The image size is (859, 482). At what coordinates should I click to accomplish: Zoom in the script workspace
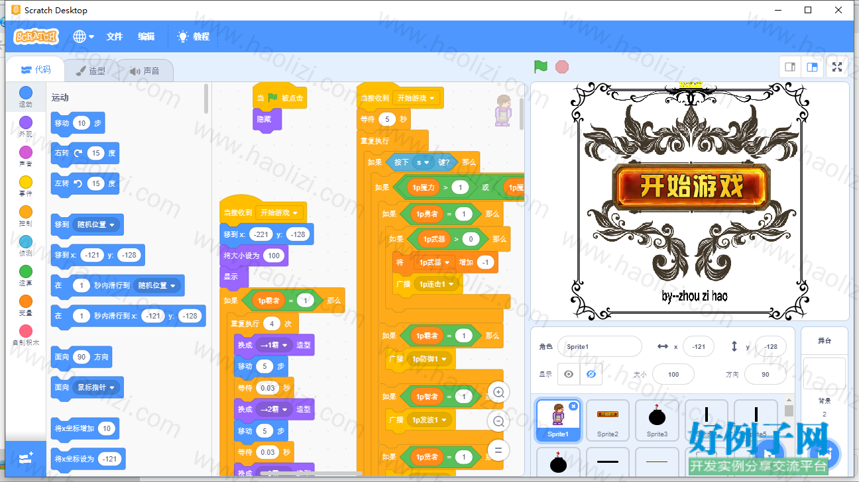pos(498,393)
